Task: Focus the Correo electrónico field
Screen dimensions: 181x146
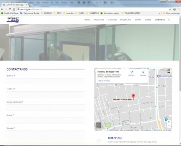Action: click(45, 107)
